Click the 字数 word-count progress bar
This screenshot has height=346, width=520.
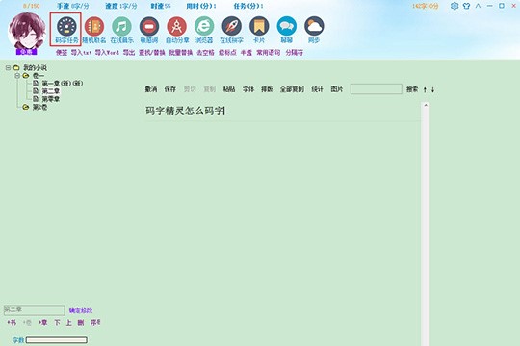(x=57, y=340)
